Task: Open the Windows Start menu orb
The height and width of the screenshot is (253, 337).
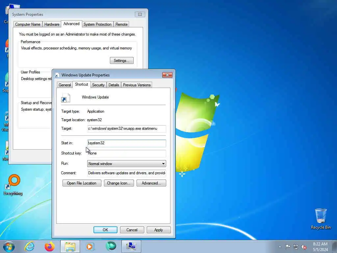Action: click(9, 246)
